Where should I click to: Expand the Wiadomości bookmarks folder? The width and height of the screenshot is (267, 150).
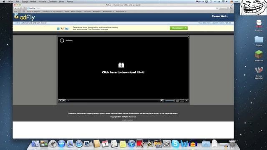[x=108, y=11]
